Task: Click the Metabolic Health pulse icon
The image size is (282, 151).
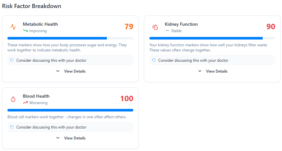Action: point(13,27)
